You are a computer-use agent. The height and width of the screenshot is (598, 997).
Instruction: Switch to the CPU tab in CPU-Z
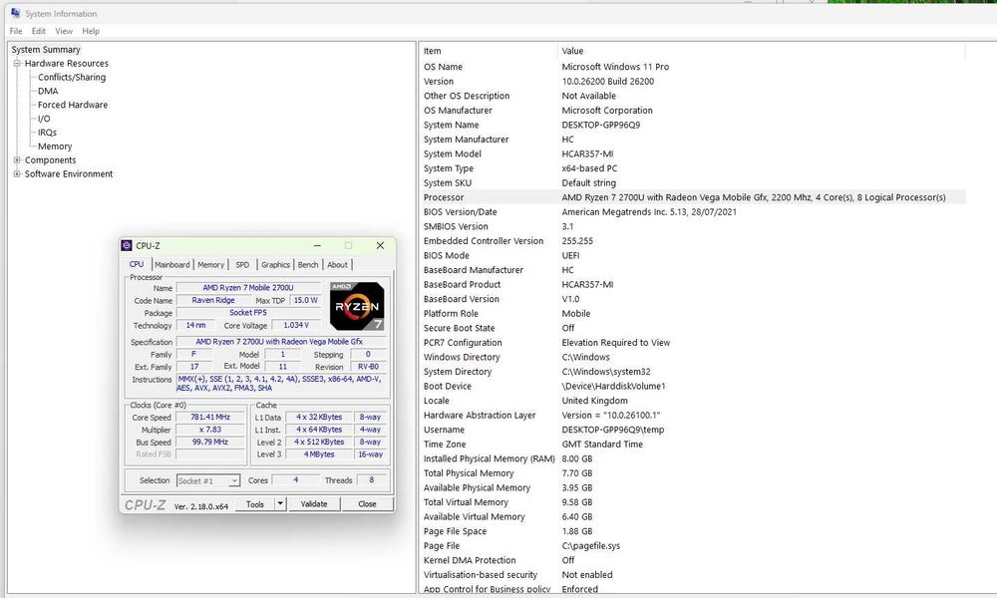(137, 264)
